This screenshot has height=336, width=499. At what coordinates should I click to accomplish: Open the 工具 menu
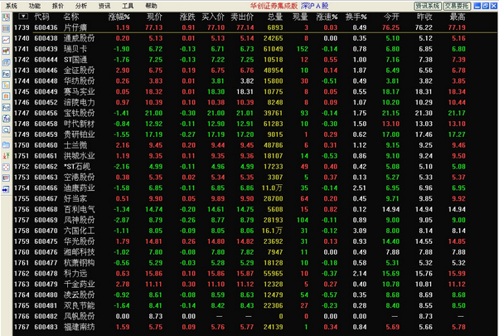coord(128,5)
